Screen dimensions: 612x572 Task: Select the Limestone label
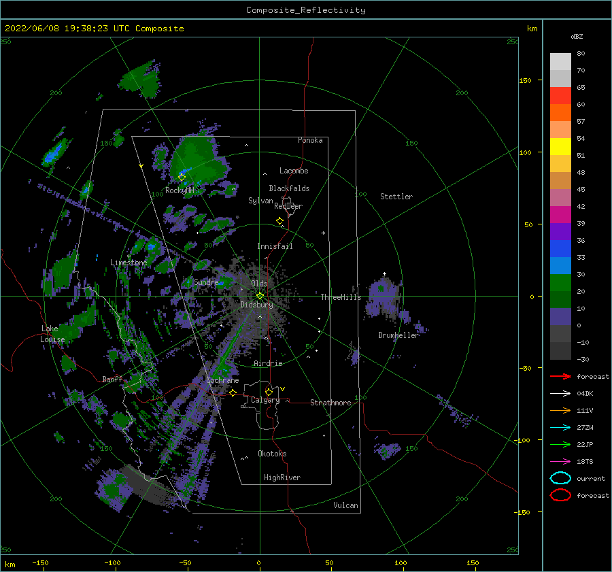pos(129,263)
